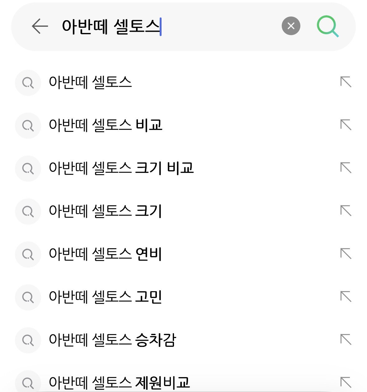Insert 고민 suggestion via its arrow icon
367x392 pixels.
click(346, 297)
